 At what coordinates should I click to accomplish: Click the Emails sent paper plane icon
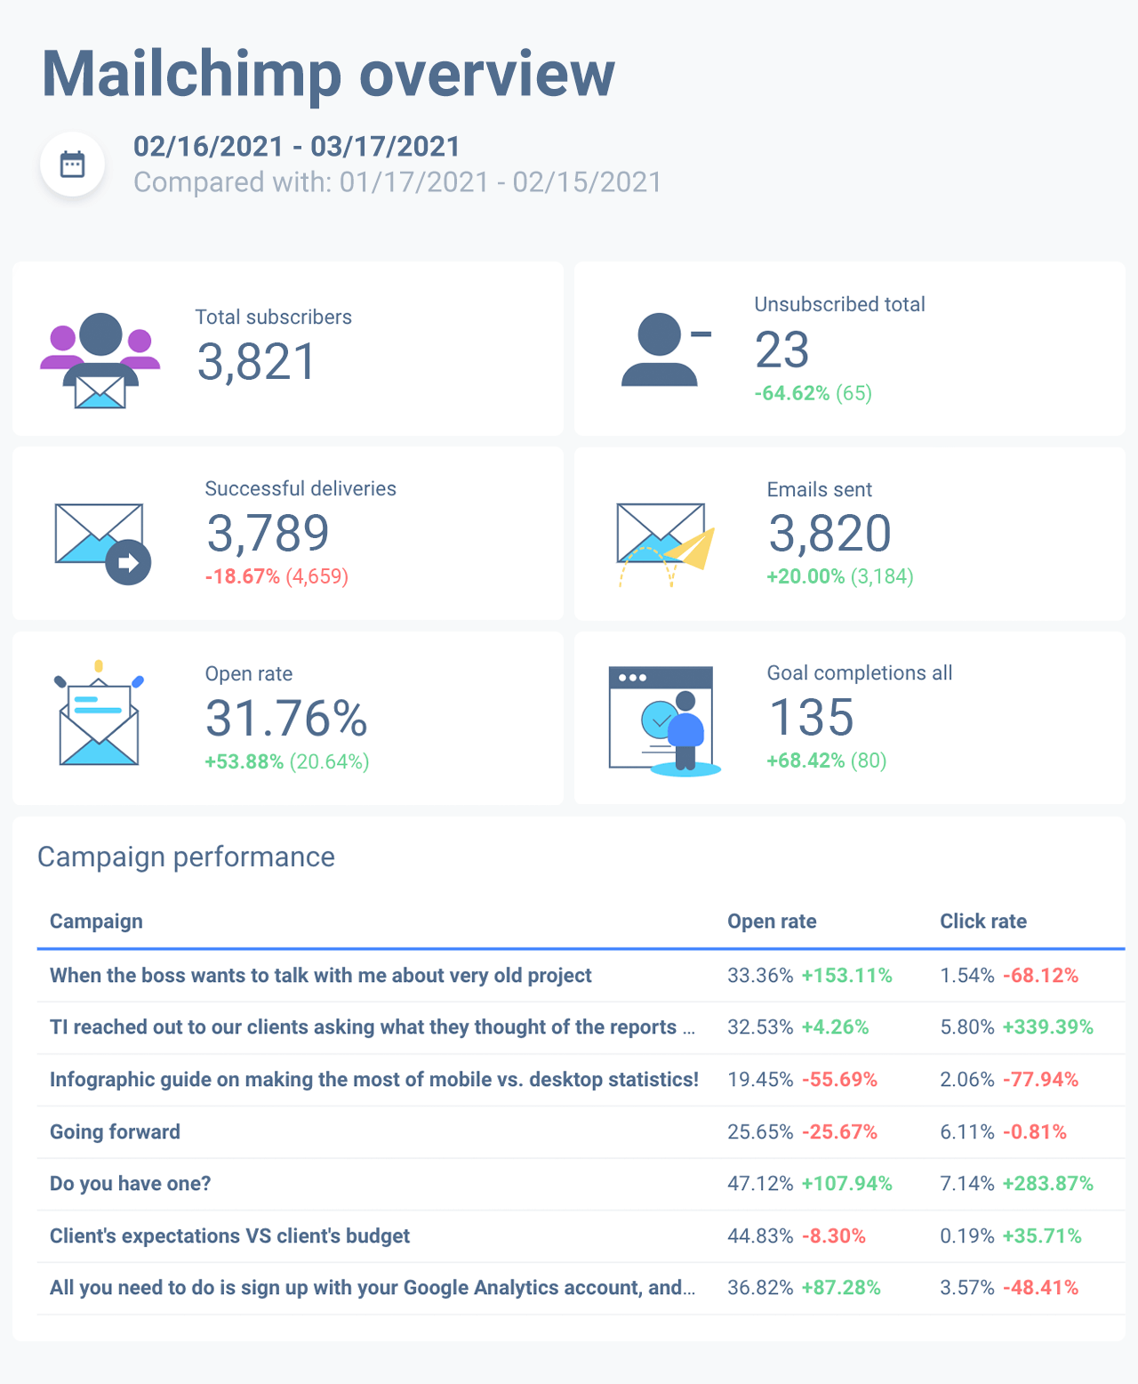tap(666, 545)
